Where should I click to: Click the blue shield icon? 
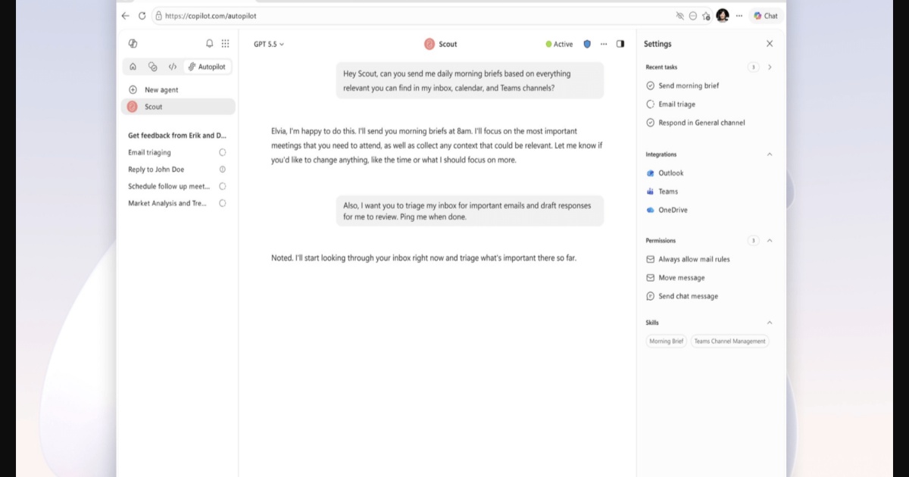pos(587,44)
